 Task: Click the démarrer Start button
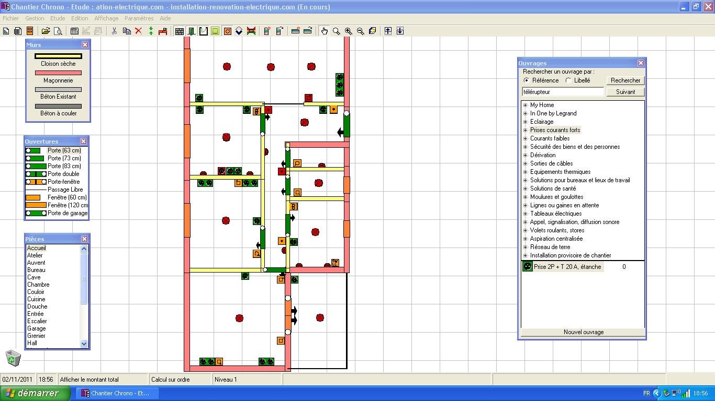pyautogui.click(x=35, y=393)
